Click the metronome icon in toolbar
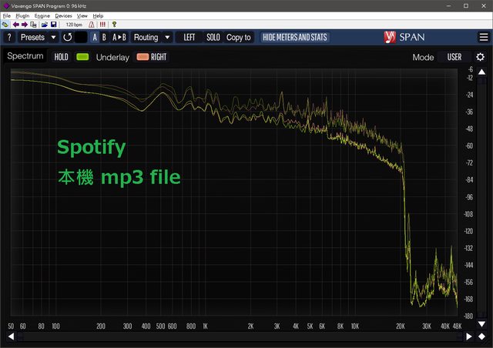The image size is (493, 348). pyautogui.click(x=92, y=25)
